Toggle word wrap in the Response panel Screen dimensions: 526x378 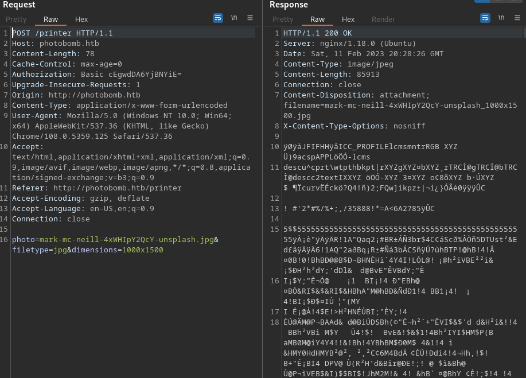coord(485,18)
